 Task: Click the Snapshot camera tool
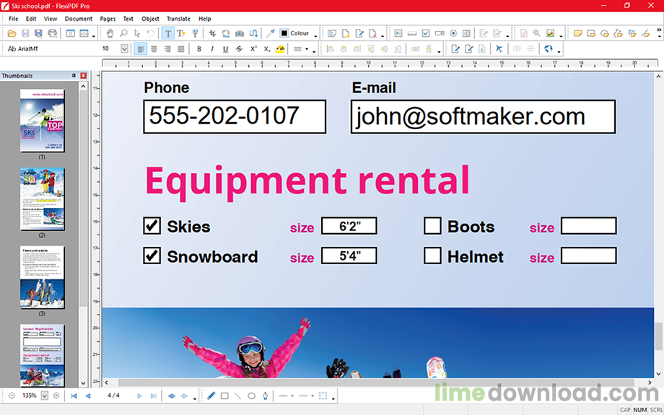(x=240, y=33)
